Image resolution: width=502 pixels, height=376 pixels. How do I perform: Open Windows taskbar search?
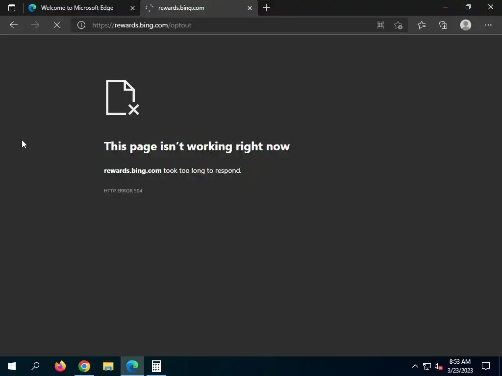tap(35, 366)
